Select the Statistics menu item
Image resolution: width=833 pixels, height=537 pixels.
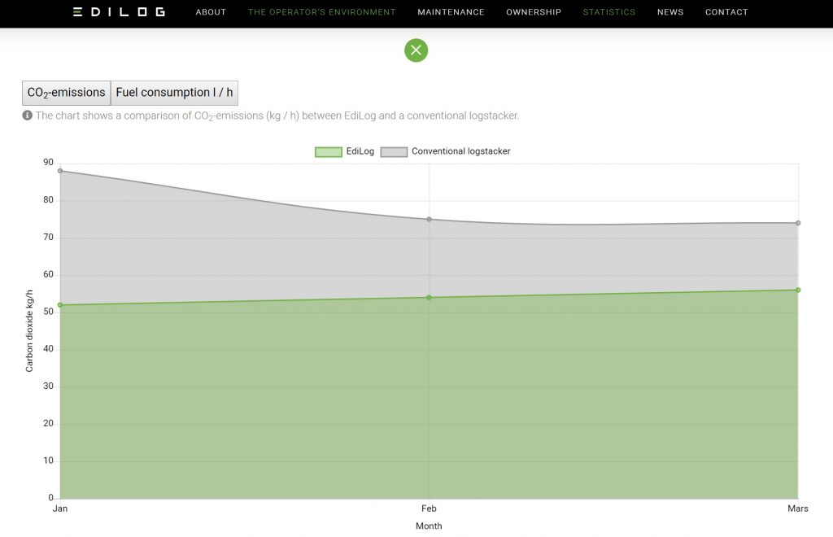[x=608, y=12]
